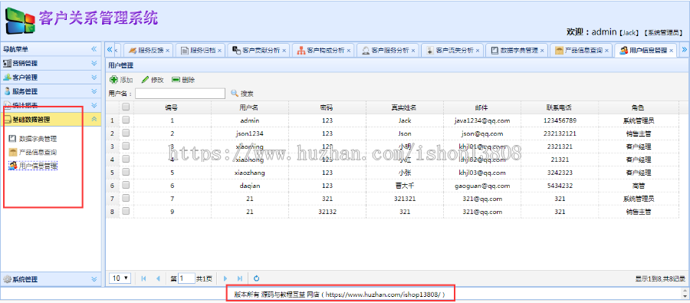The image size is (690, 303).
Task: Click the page number input box
Action: (x=186, y=278)
